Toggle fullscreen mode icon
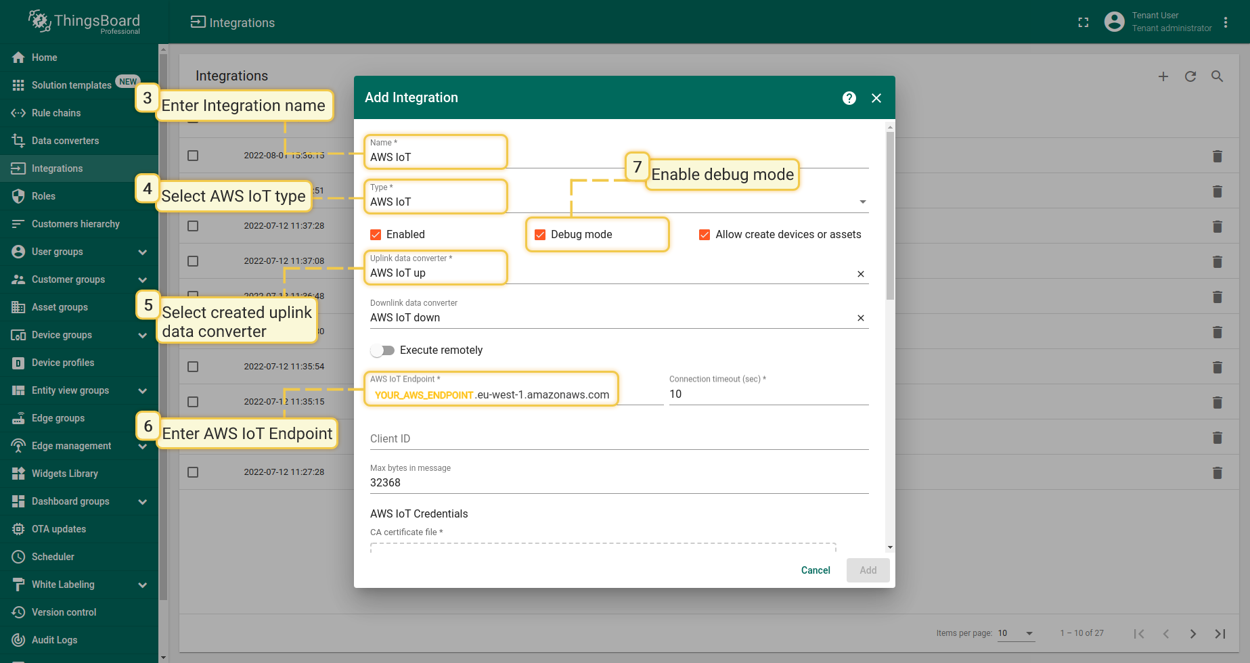1250x663 pixels. coord(1084,22)
